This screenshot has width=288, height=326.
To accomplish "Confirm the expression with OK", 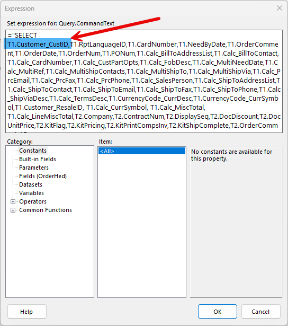I will pyautogui.click(x=218, y=312).
